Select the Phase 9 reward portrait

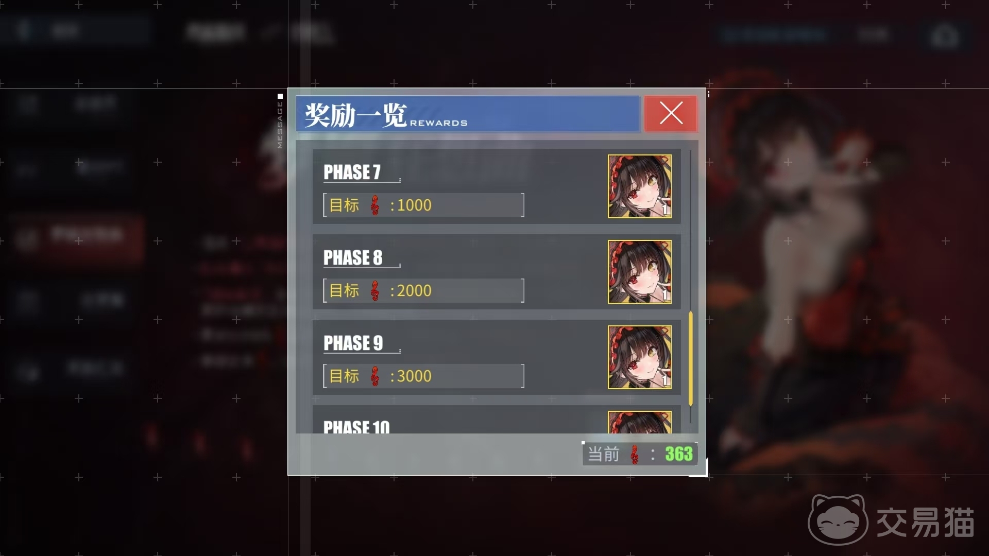pyautogui.click(x=640, y=357)
